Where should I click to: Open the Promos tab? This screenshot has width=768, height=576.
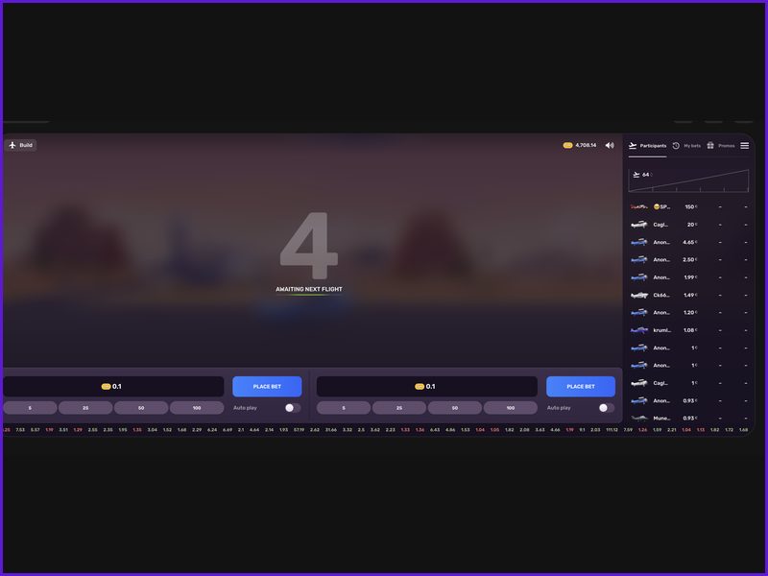tap(726, 146)
